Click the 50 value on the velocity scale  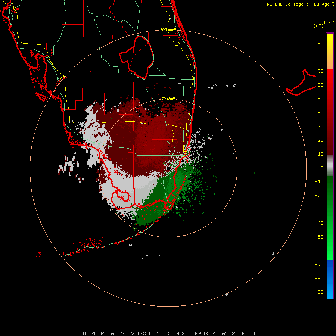[321, 99]
